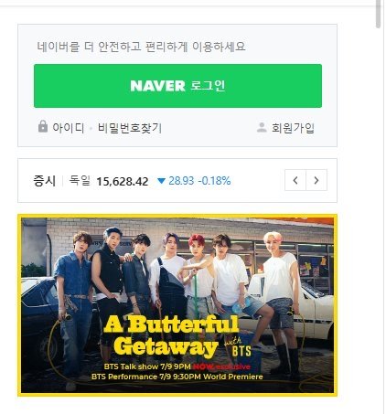Screen dimensions: 386x414
Task: Click the 28.93 point change value
Action: point(181,181)
